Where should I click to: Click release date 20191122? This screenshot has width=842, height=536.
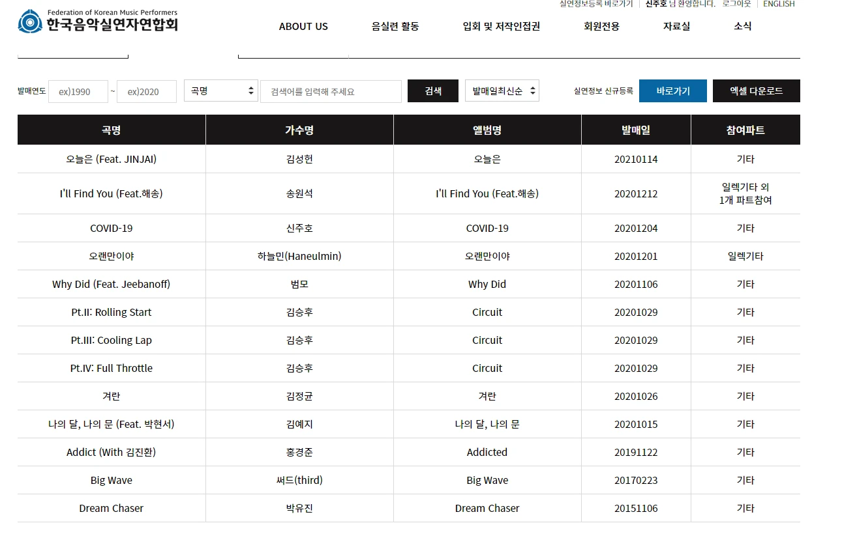[636, 452]
